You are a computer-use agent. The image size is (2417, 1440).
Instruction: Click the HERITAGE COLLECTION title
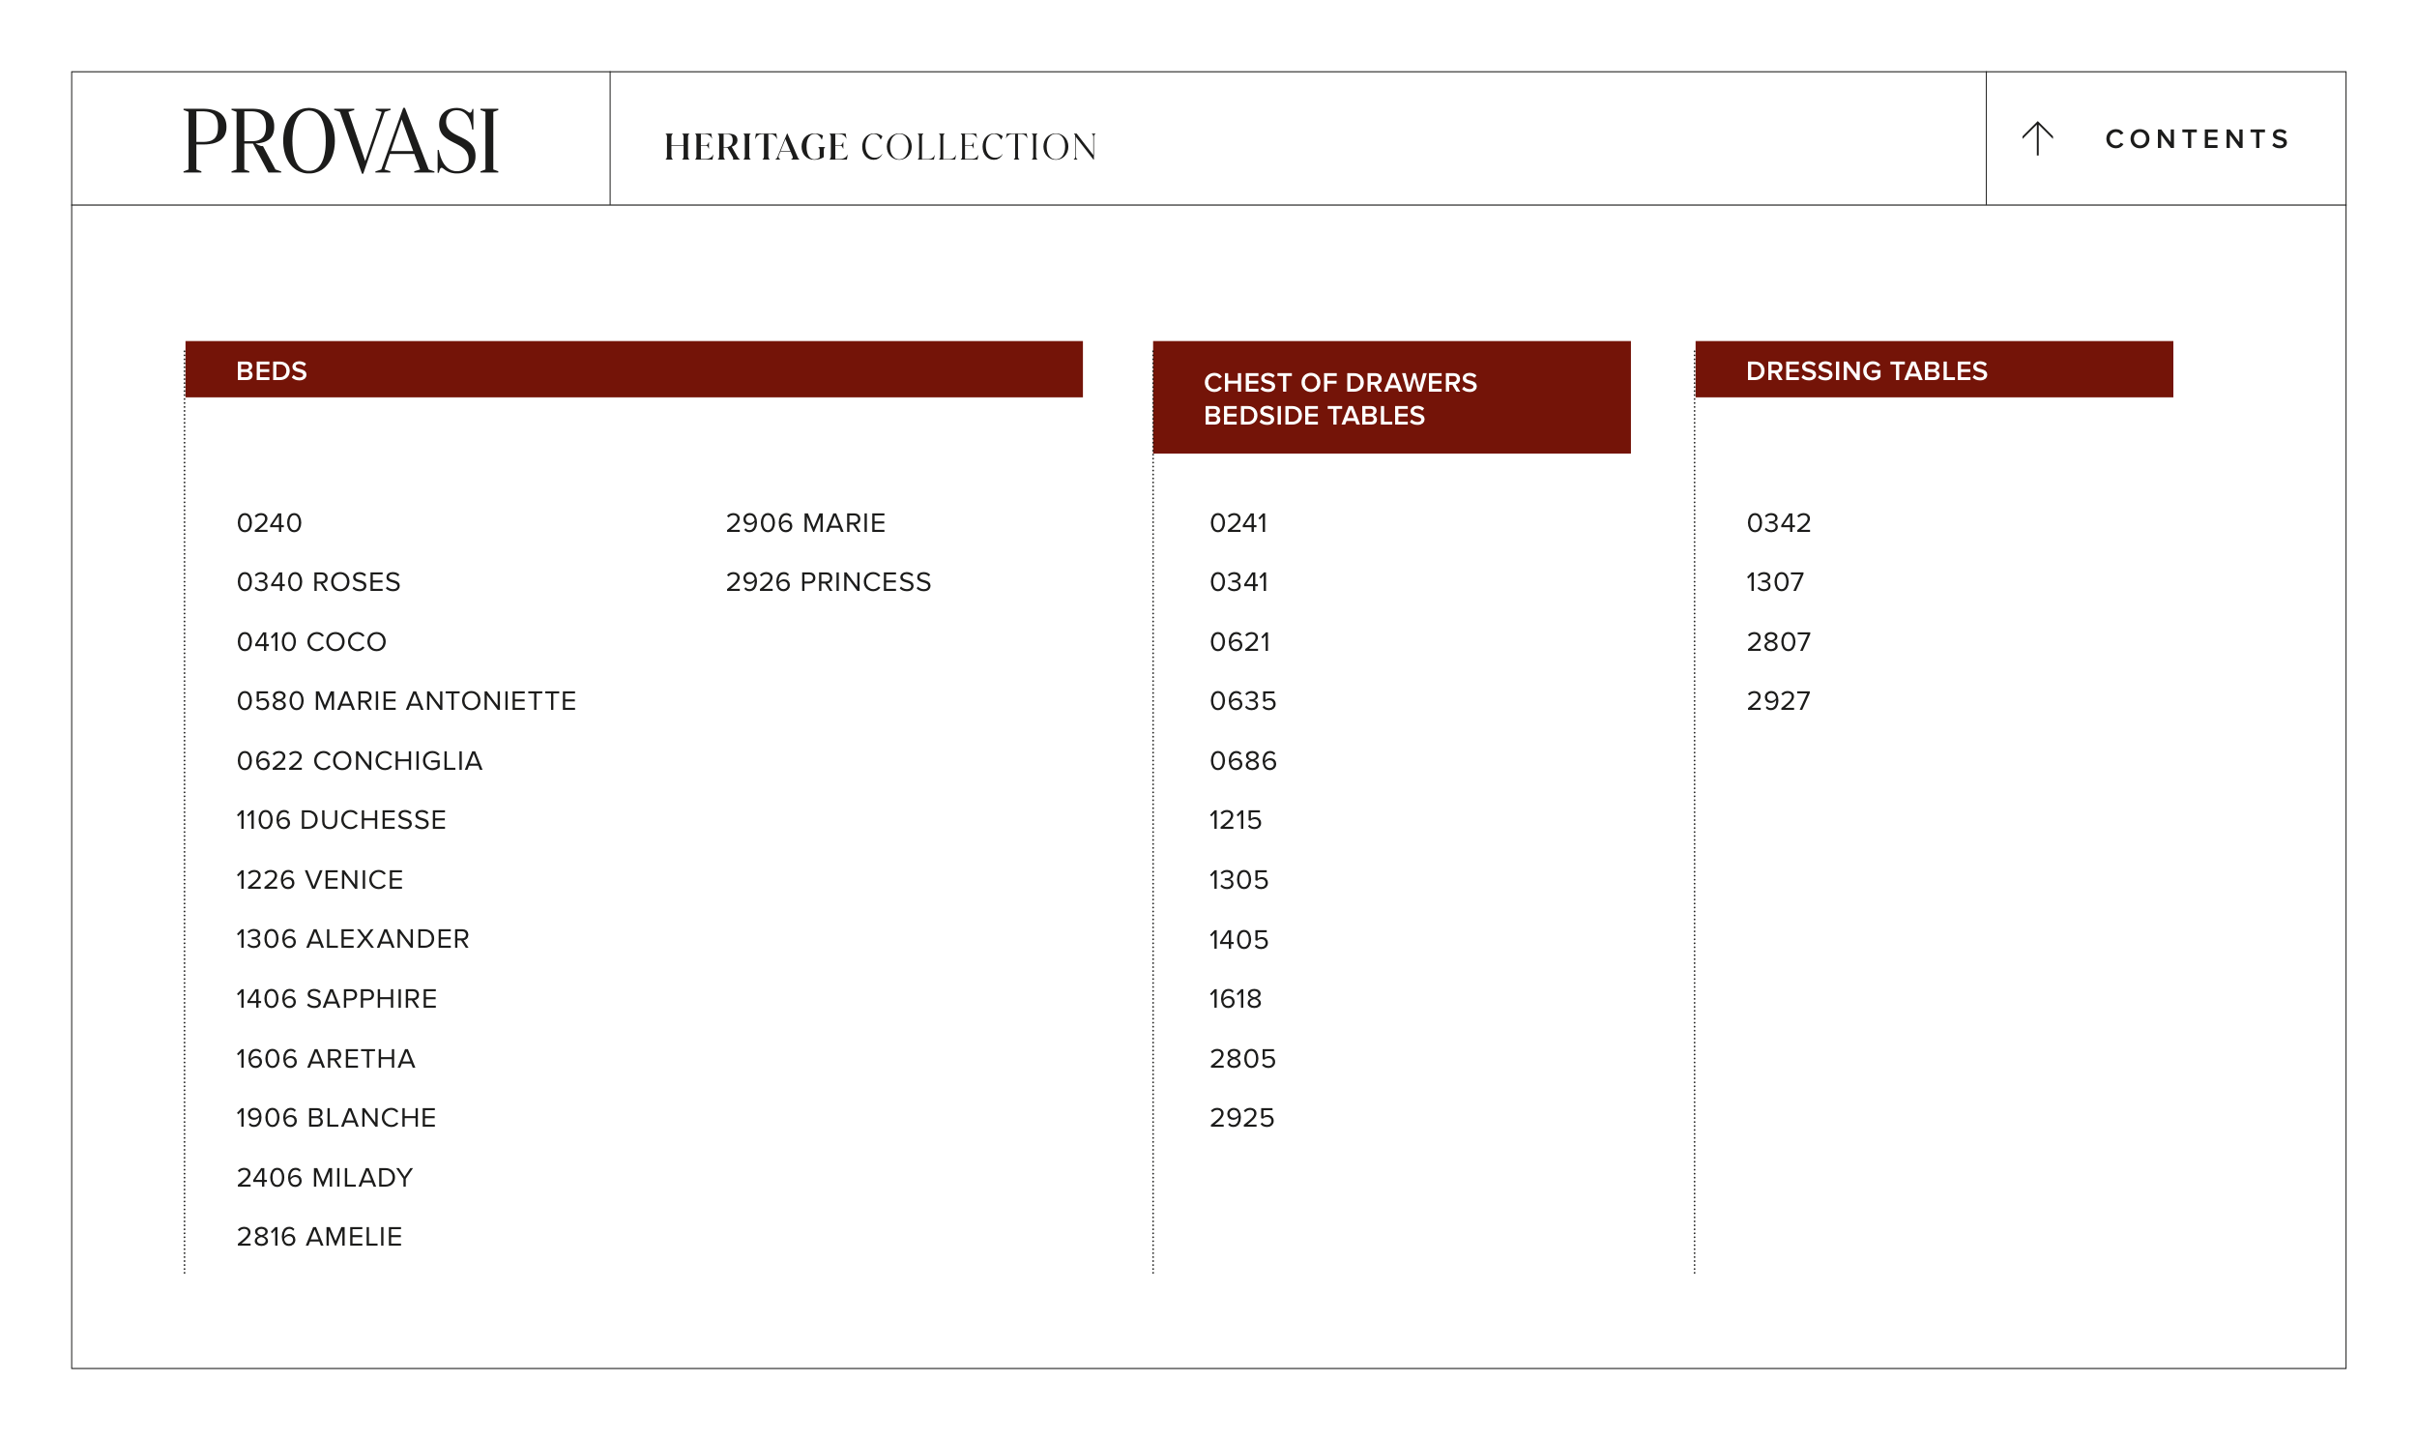coord(880,147)
